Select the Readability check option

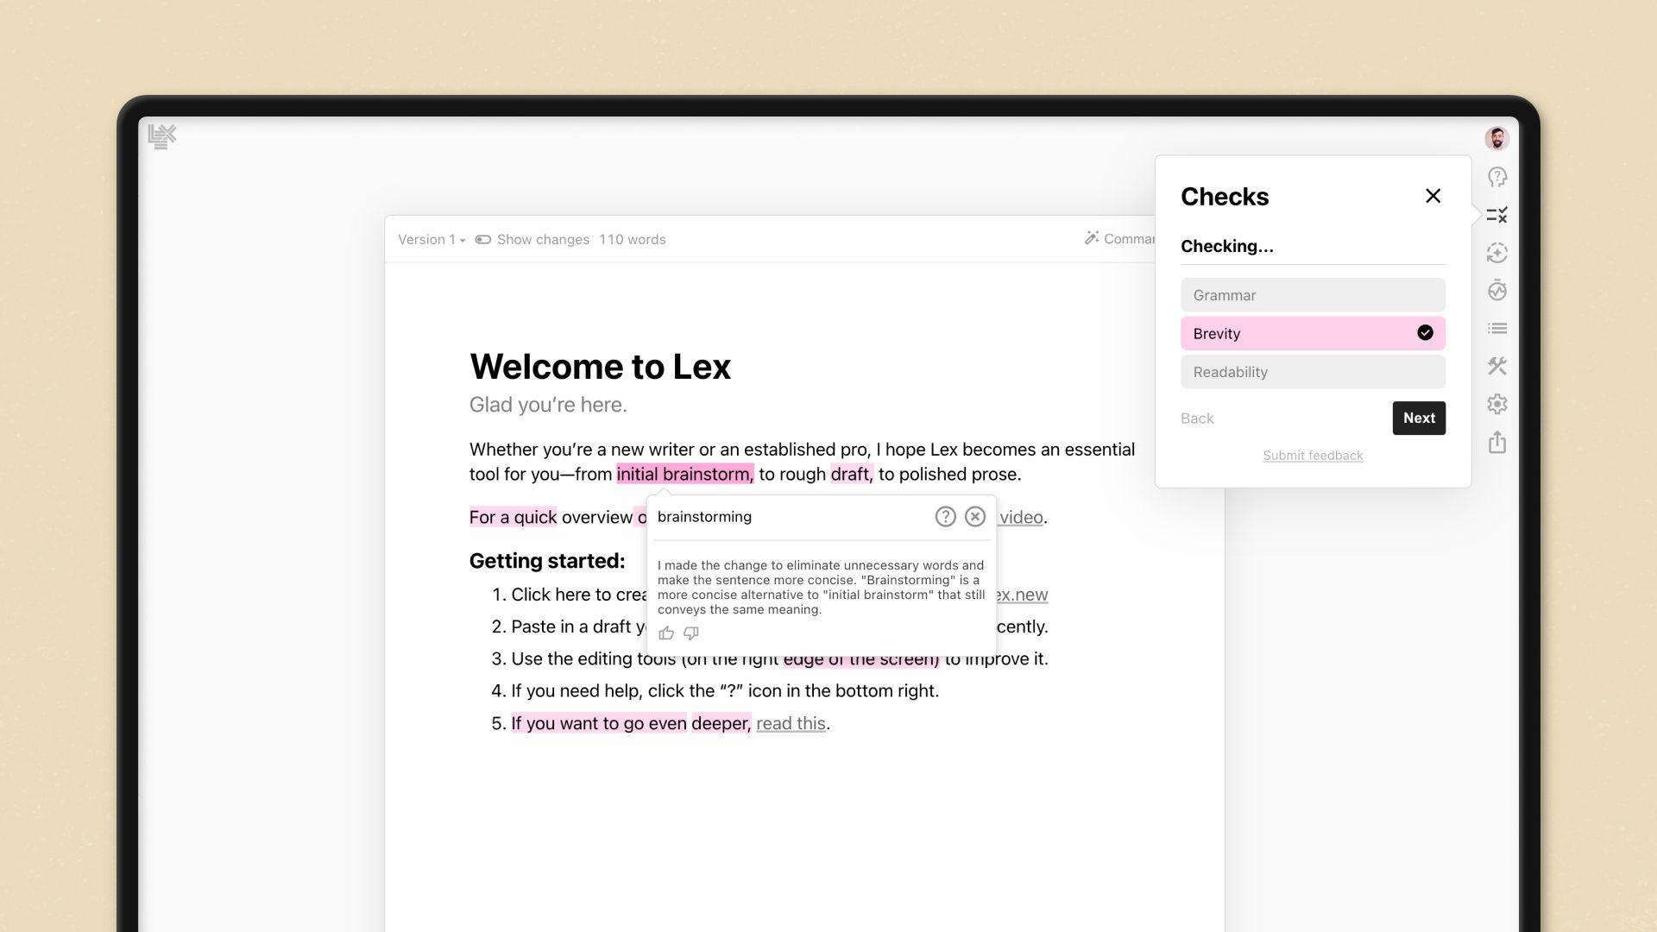point(1312,371)
